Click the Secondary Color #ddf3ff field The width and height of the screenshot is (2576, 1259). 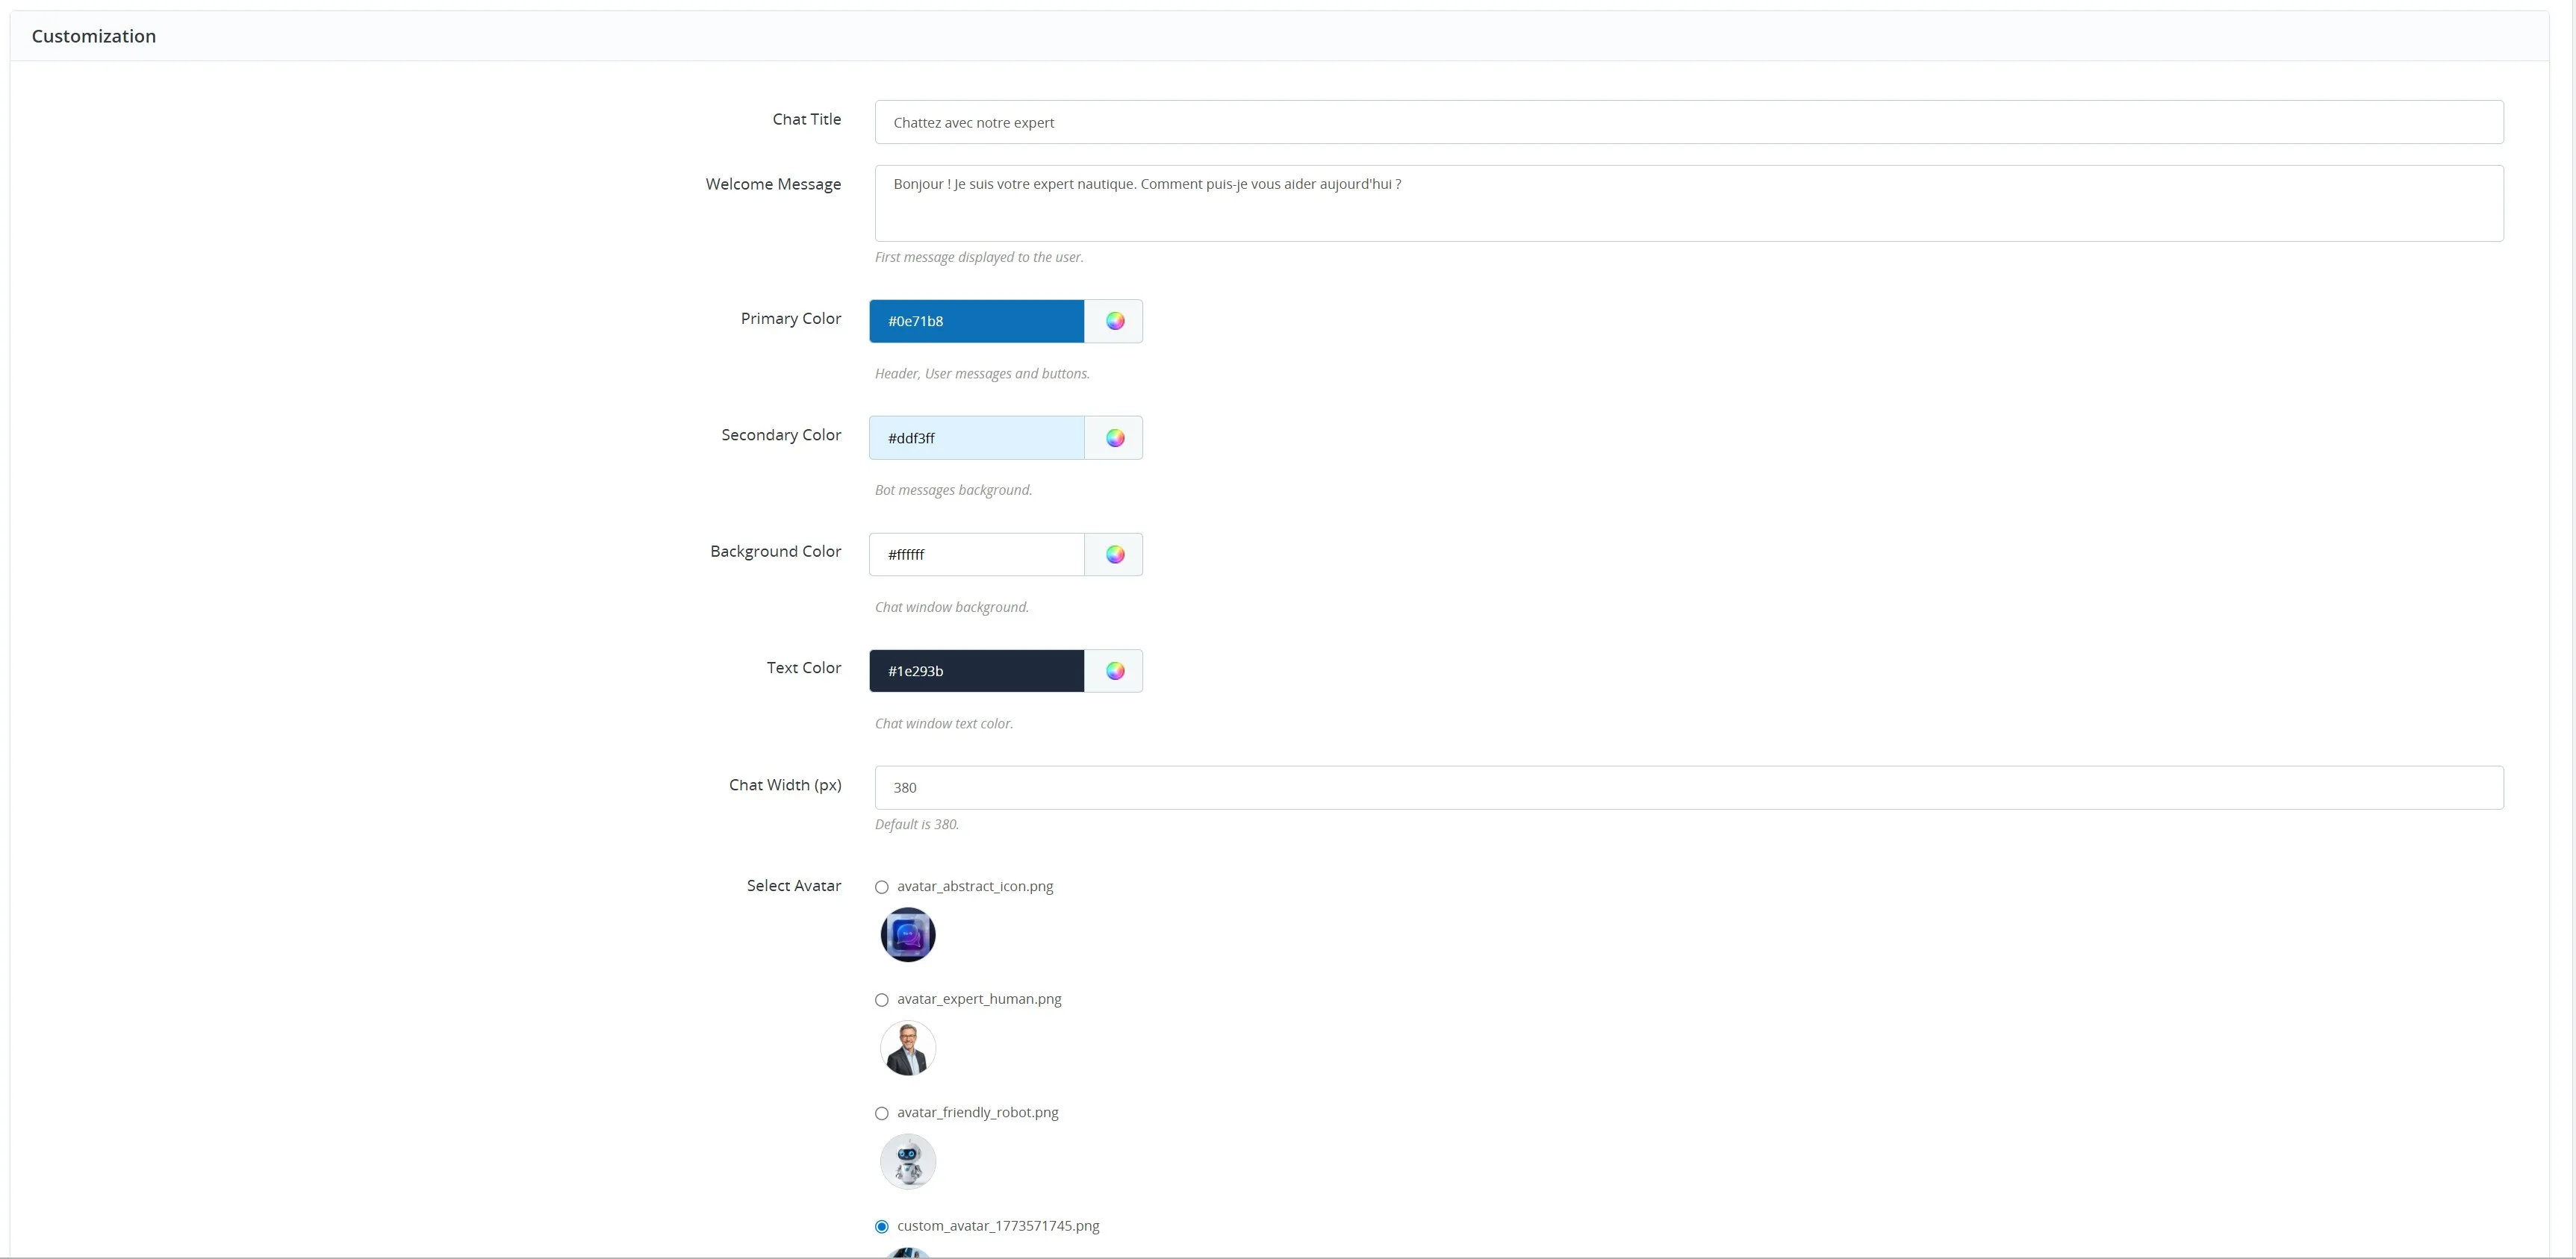click(977, 437)
